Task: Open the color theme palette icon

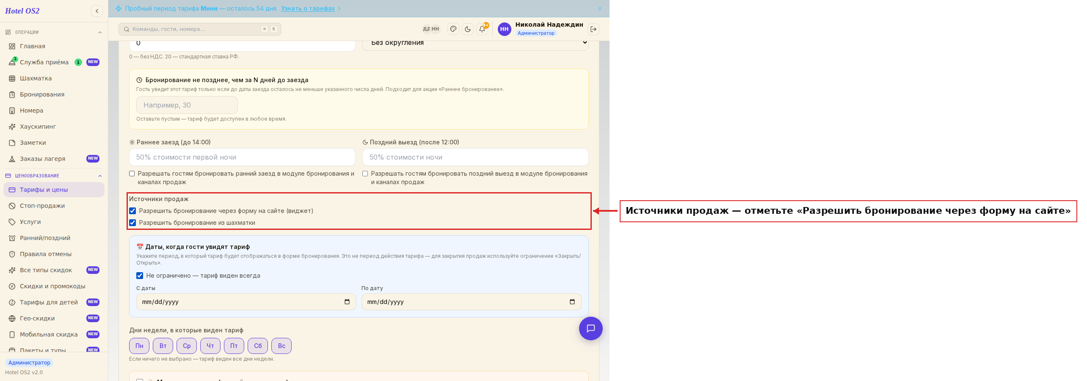Action: [x=453, y=29]
